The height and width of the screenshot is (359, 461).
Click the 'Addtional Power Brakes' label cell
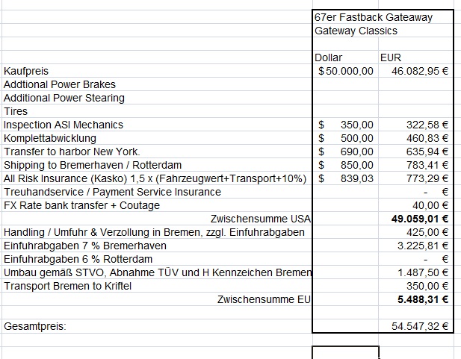60,84
